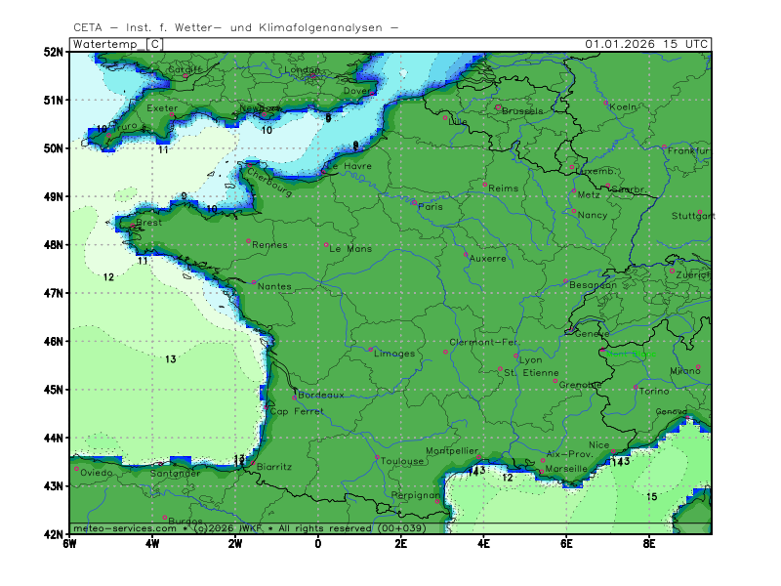
Task: Click the 13 isotherm label in Biscay
Action: 170,359
